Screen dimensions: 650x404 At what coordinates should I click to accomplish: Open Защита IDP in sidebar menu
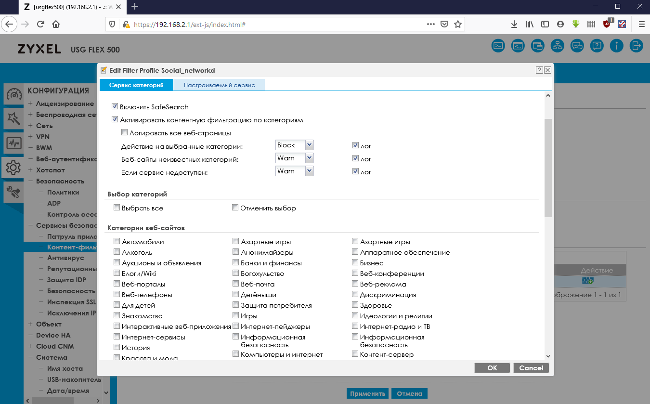coord(66,280)
